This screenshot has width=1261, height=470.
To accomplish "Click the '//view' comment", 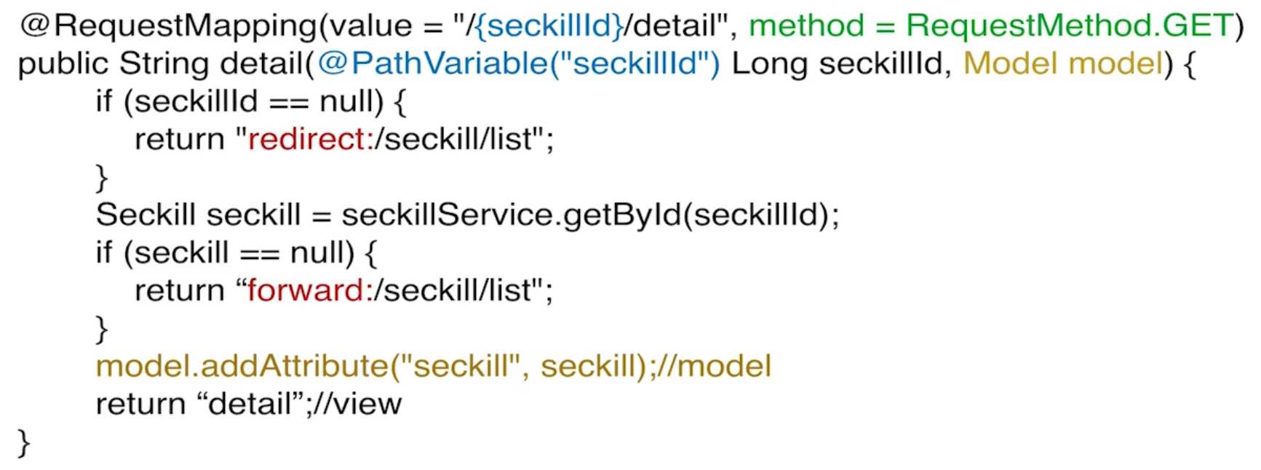I will tap(358, 405).
